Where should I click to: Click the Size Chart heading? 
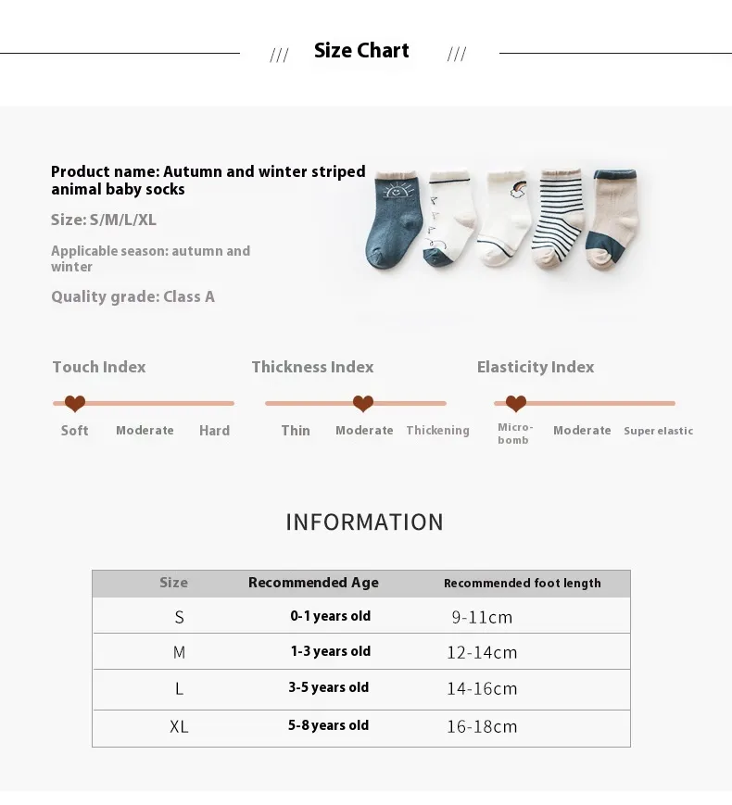(x=361, y=51)
